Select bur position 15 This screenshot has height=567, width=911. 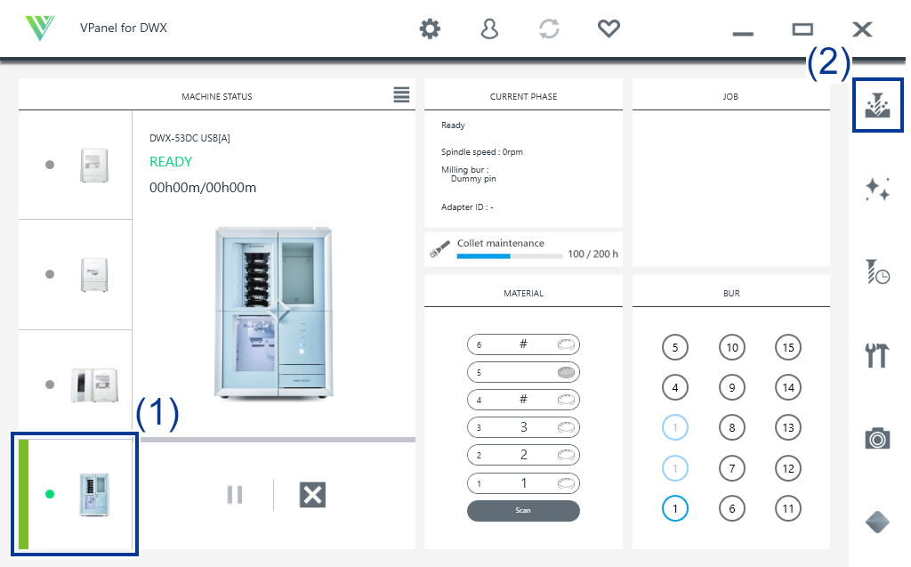point(788,347)
